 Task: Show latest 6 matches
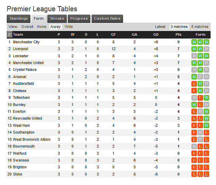pos(200,27)
